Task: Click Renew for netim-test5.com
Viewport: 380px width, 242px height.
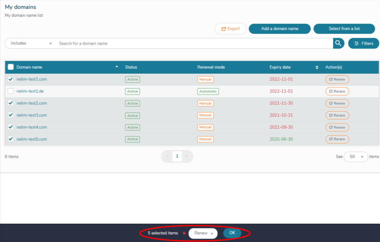Action: click(337, 139)
